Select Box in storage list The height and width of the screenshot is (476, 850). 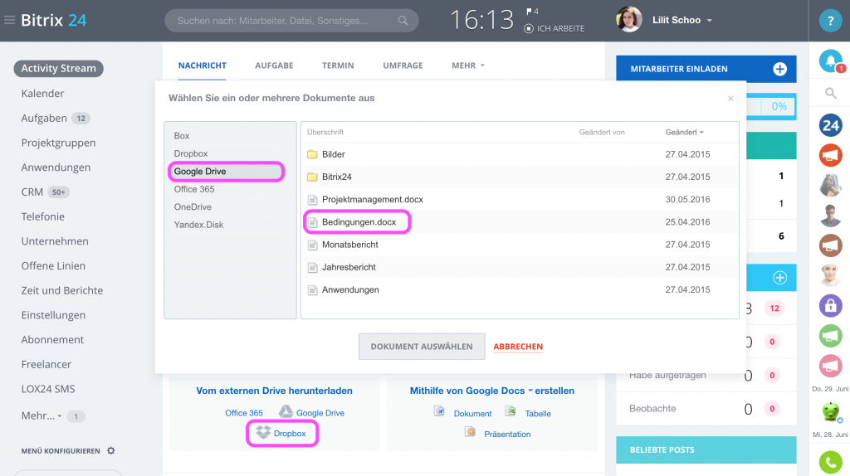pos(182,136)
